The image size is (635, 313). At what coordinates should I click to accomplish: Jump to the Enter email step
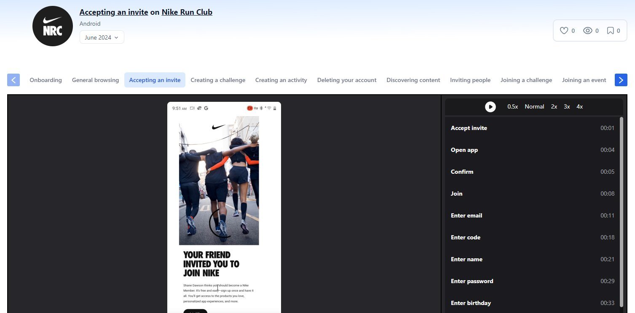(533, 215)
